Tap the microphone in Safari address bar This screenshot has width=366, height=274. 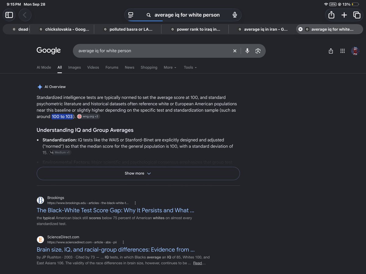(235, 15)
